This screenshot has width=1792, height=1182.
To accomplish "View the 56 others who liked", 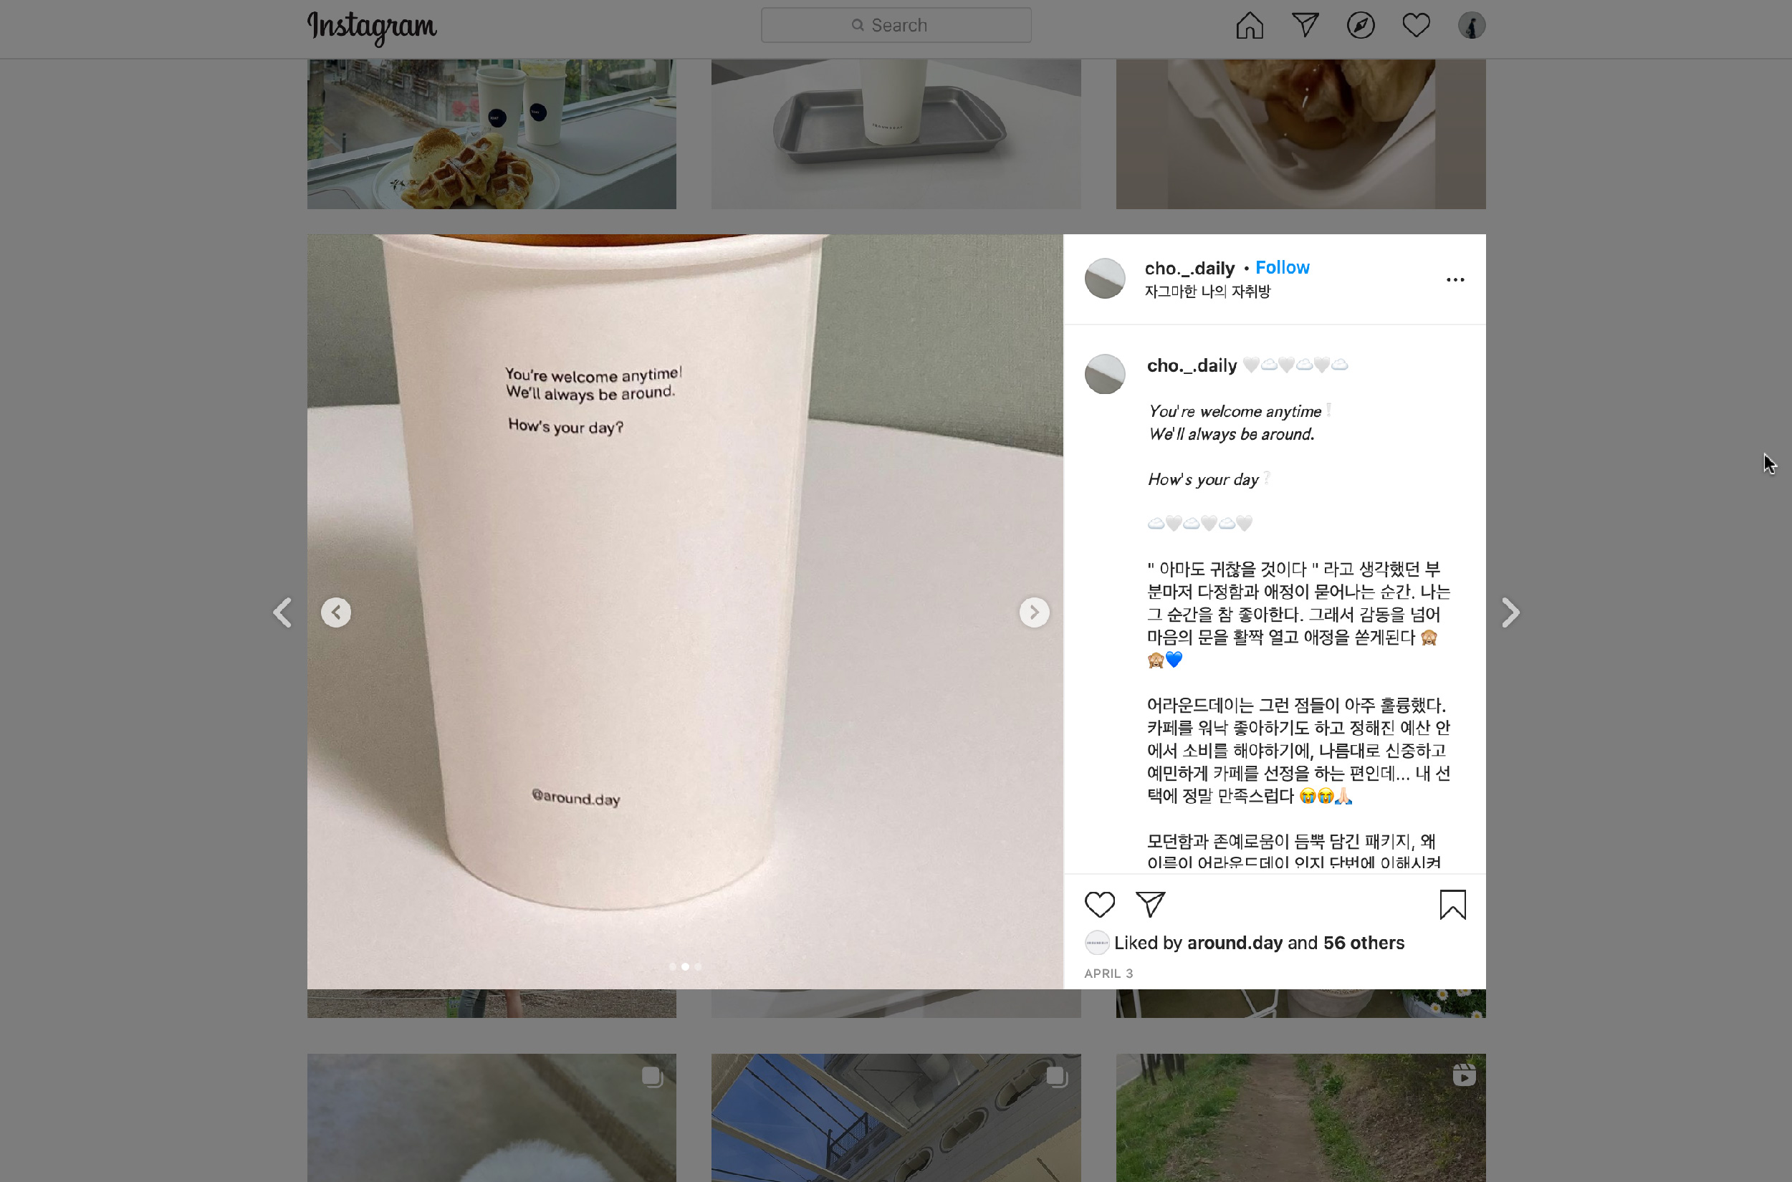I will 1363,942.
